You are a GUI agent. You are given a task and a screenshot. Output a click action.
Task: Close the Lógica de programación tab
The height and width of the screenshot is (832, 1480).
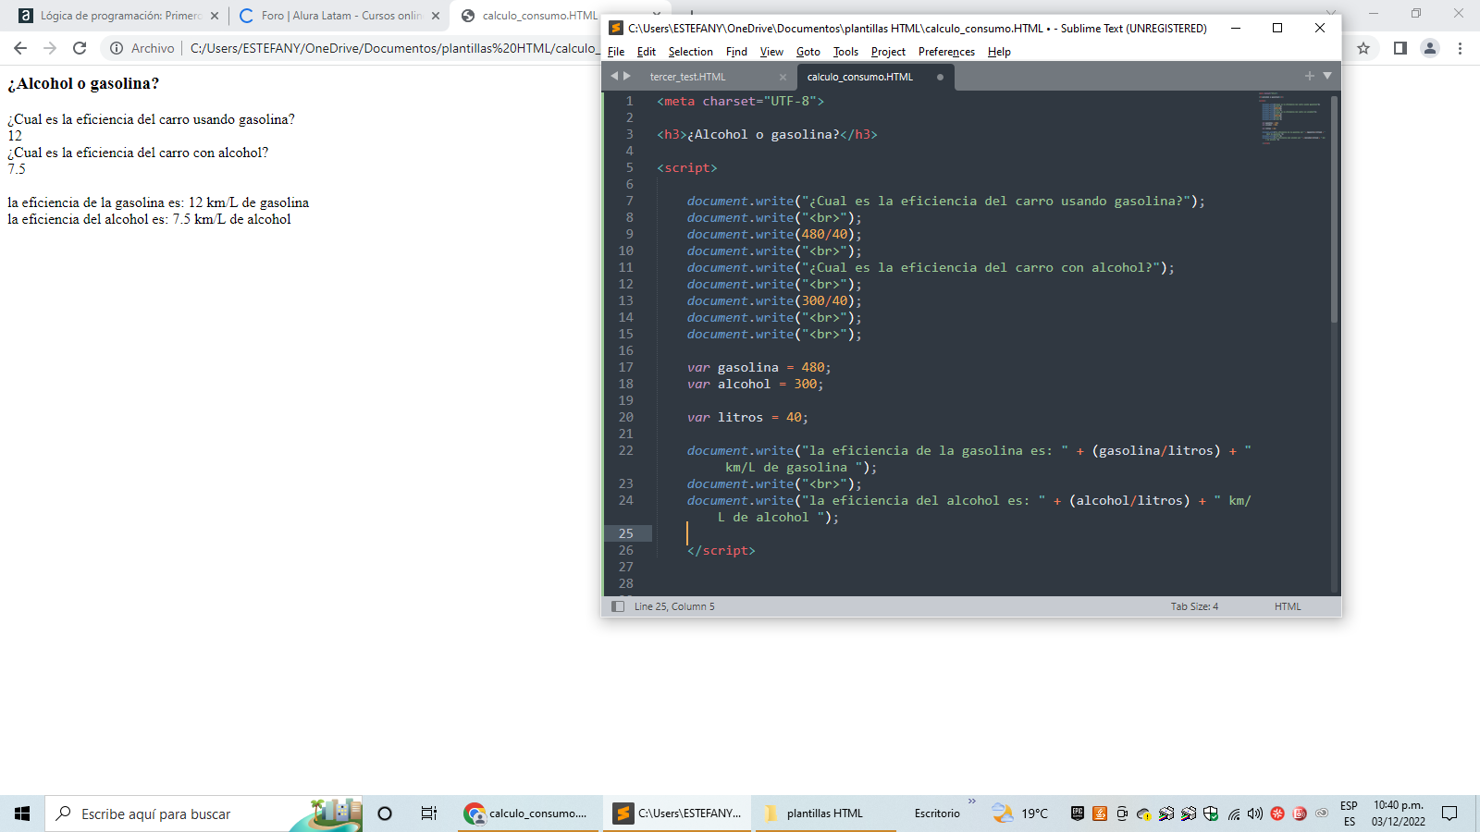pos(215,16)
